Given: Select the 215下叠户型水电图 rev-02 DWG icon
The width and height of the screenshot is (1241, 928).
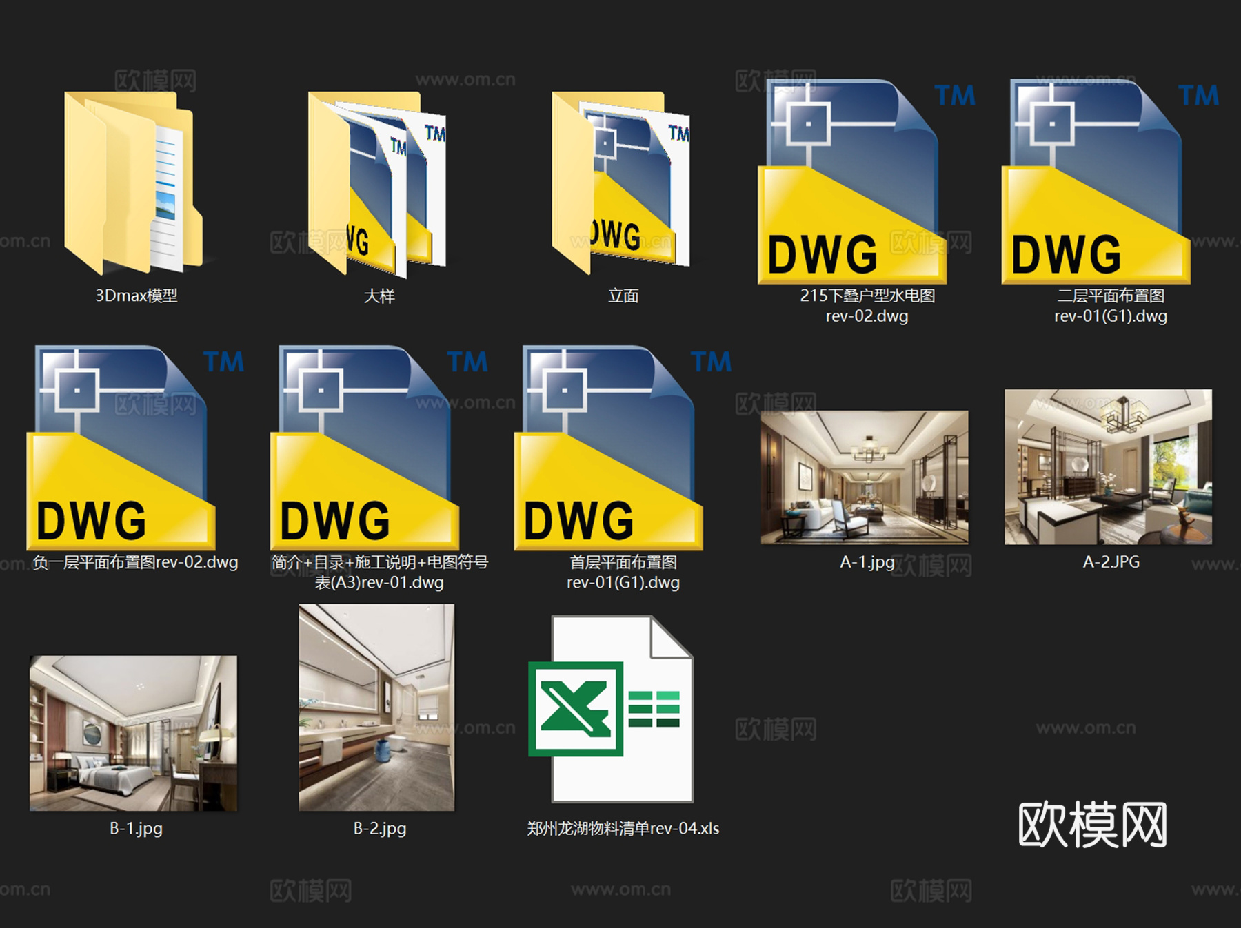Looking at the screenshot, I should click(x=852, y=183).
